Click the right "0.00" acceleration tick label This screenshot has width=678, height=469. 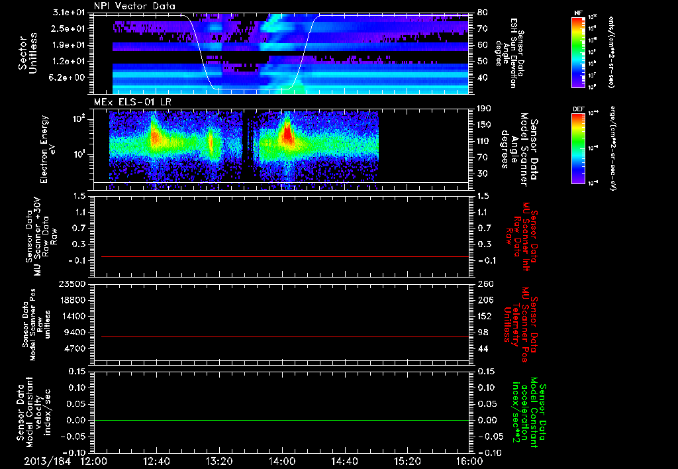487,421
